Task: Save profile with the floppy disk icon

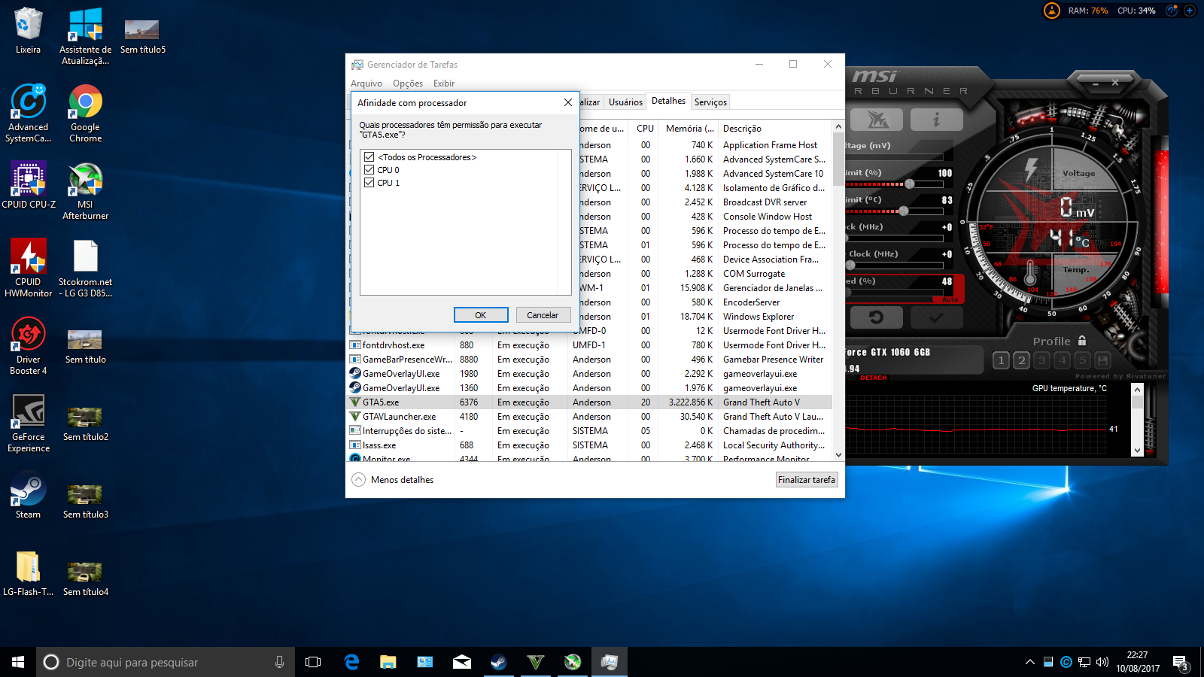Action: [x=1102, y=360]
